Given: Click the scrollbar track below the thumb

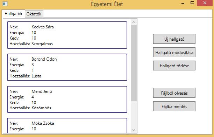Looking at the screenshot, I should [x=134, y=114].
